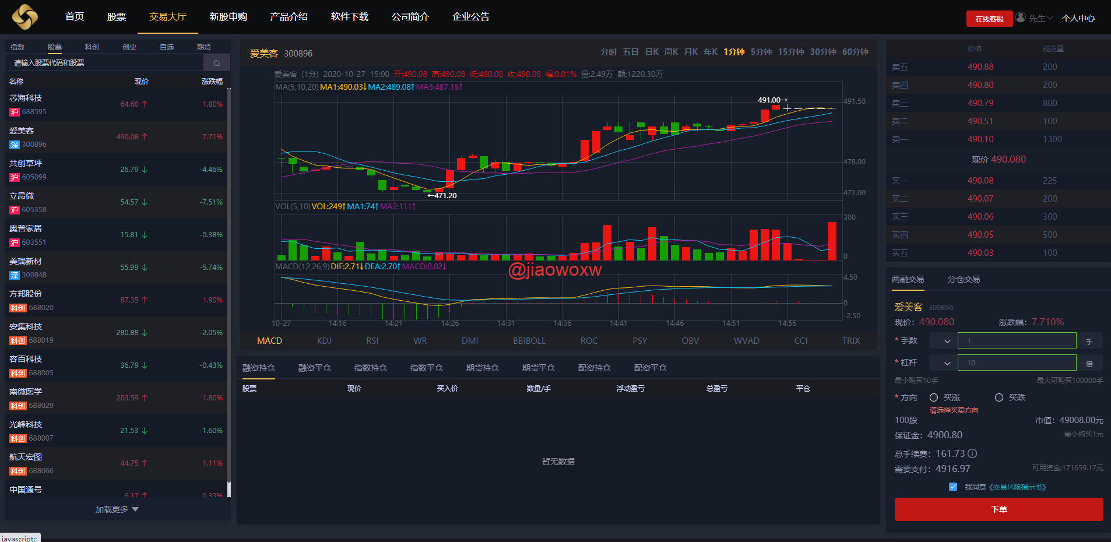
Task: Click the 沪 badge beside 688595
Action: point(15,112)
